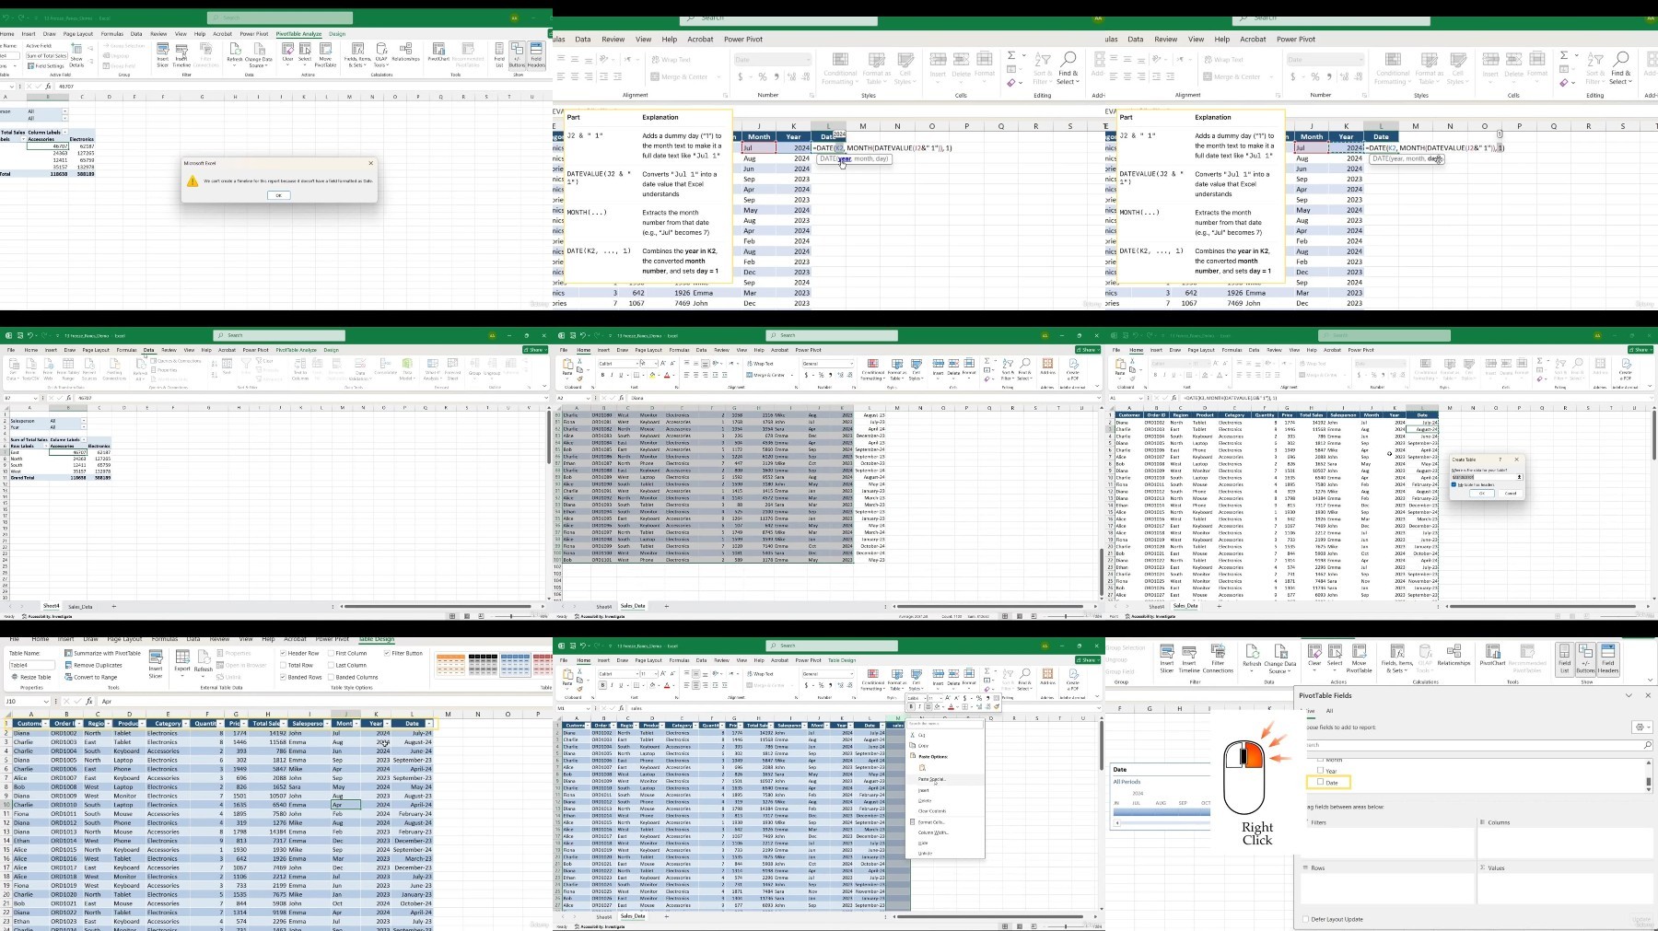Image resolution: width=1658 pixels, height=931 pixels.
Task: Open the gear Tools dropdown in PivotTable Fields
Action: pos(1641,727)
